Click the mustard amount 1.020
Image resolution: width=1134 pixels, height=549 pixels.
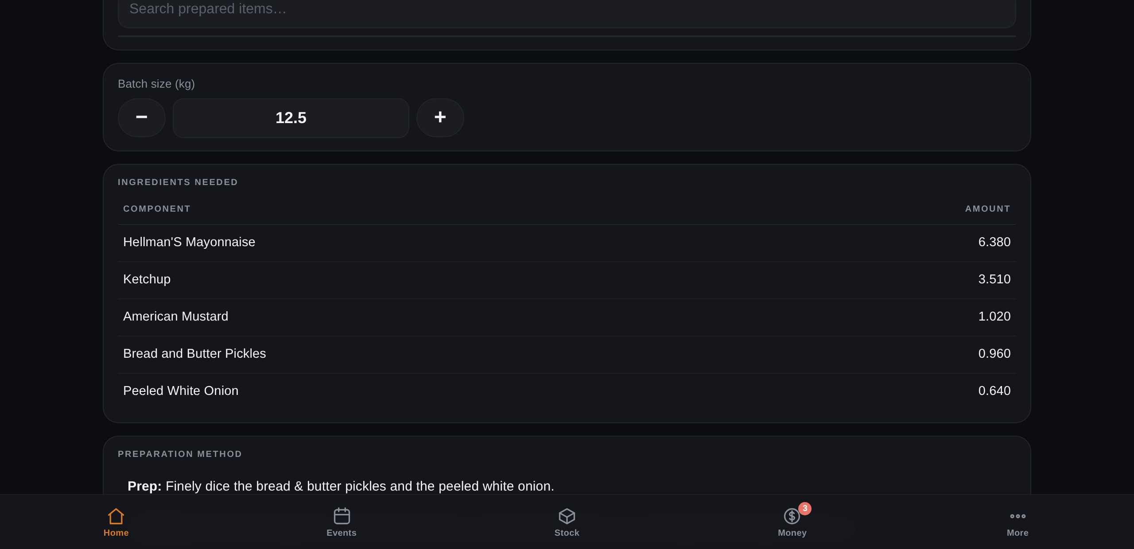click(x=994, y=316)
